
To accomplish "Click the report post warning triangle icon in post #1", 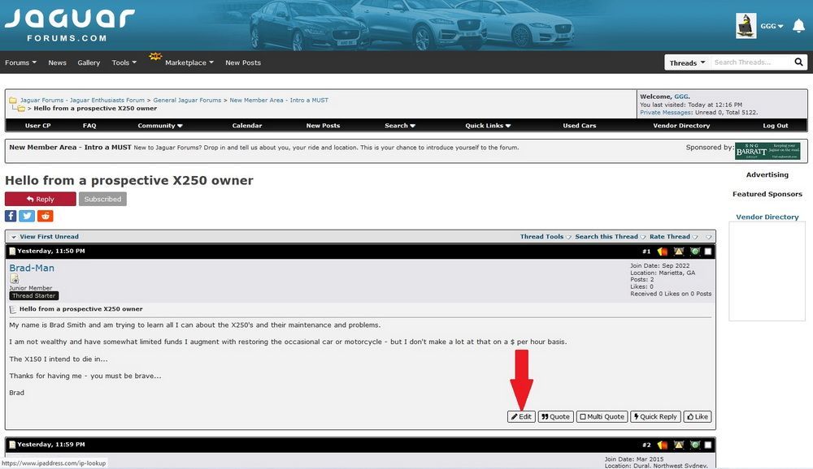I will tap(679, 252).
